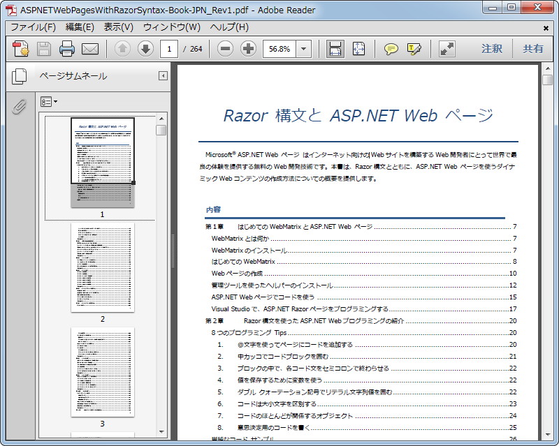The width and height of the screenshot is (559, 446).
Task: Select the Sticky Note comment icon
Action: click(x=389, y=49)
